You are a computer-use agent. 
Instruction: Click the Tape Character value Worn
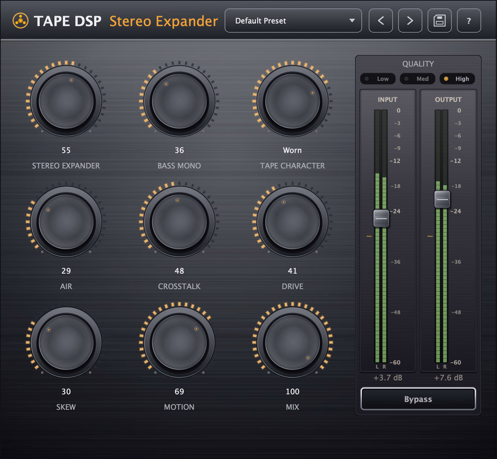pos(292,150)
